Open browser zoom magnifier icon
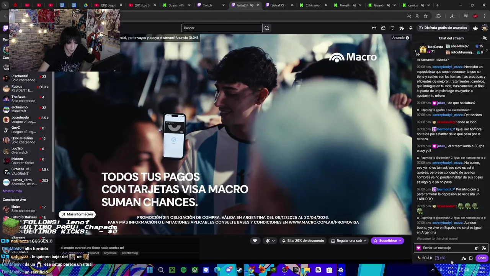Viewport: 490px width, 276px height. (x=417, y=16)
